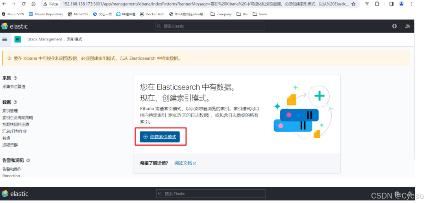Click the elastic logo in header

pos(15,26)
